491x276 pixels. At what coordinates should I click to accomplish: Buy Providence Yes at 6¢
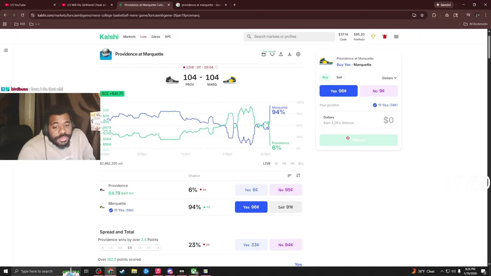click(251, 190)
